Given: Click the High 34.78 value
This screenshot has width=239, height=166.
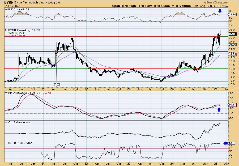Looking at the screenshot, I should pyautogui.click(x=137, y=6).
